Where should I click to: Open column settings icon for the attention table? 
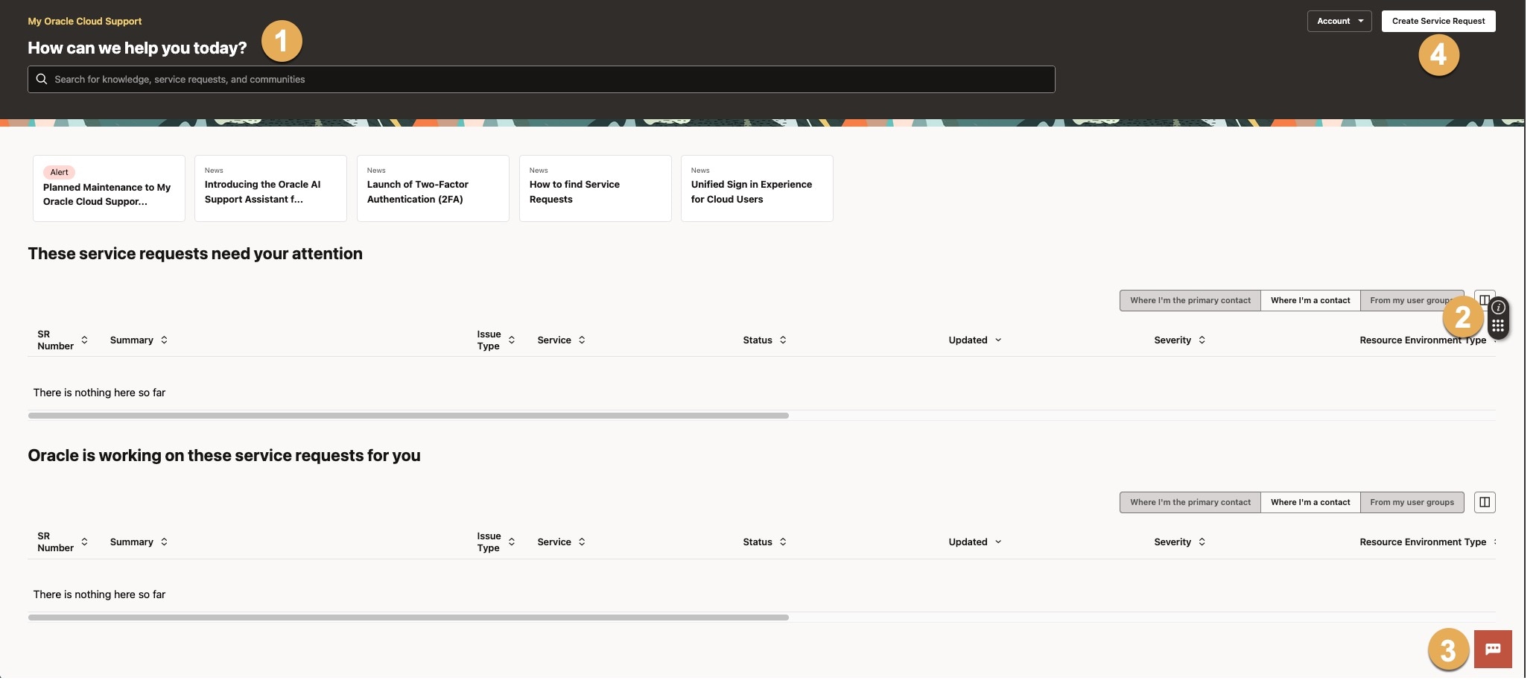1485,300
